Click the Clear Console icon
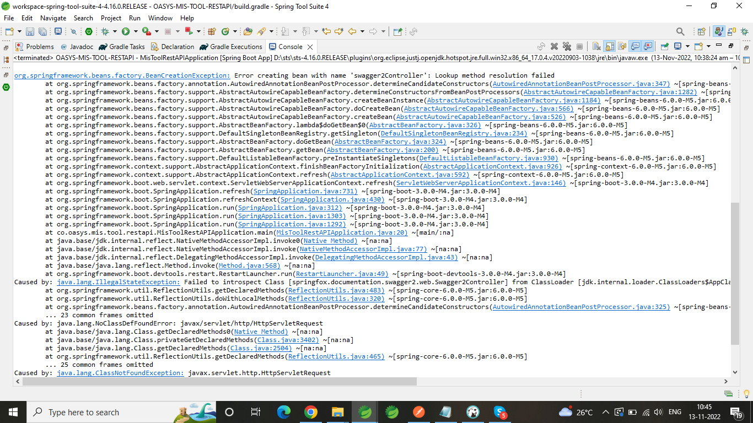Viewport: 753px width, 423px height. [596, 47]
